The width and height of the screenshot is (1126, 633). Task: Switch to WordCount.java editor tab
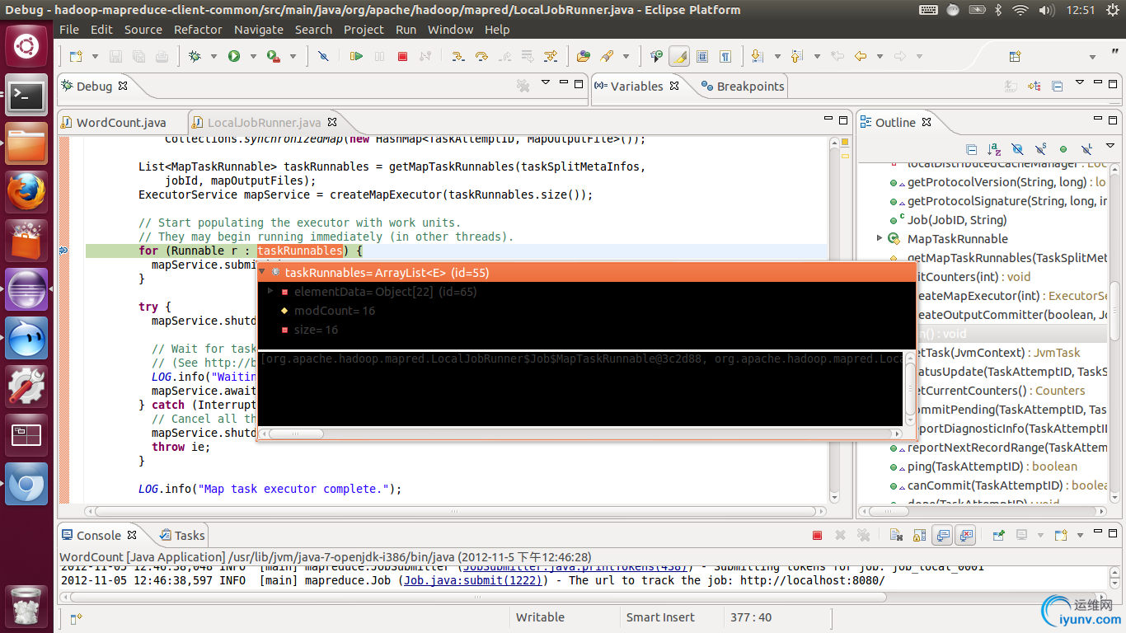tap(120, 122)
